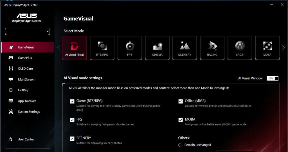Click Suitable for enjoying first-person shooter text
The height and width of the screenshot is (152, 288).
105,125
